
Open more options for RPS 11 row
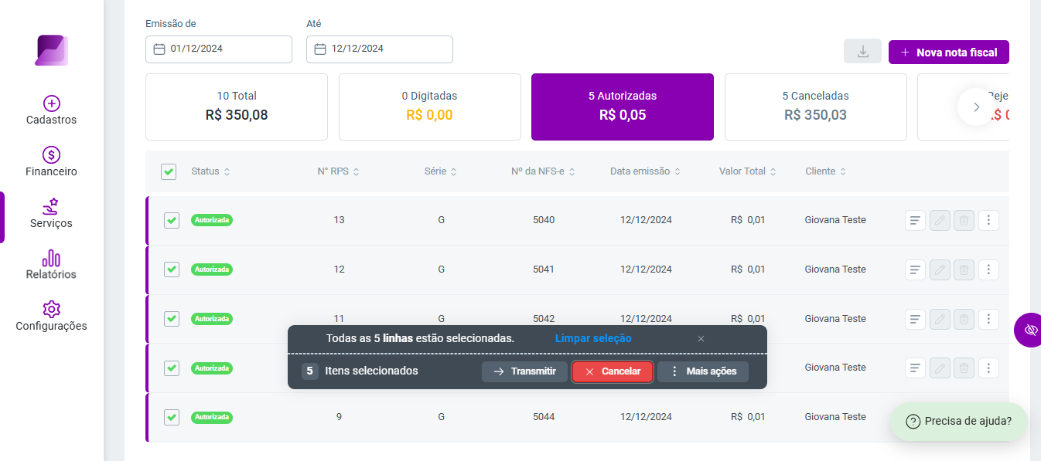click(988, 319)
